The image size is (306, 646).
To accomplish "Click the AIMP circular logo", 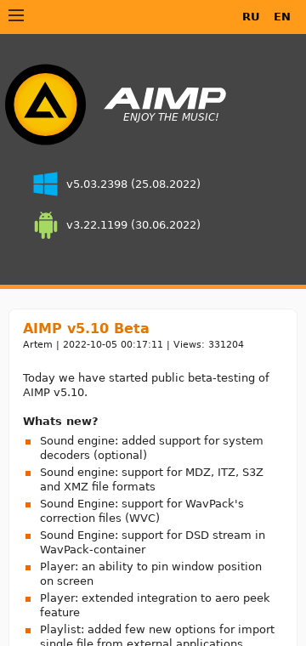I will tap(45, 105).
